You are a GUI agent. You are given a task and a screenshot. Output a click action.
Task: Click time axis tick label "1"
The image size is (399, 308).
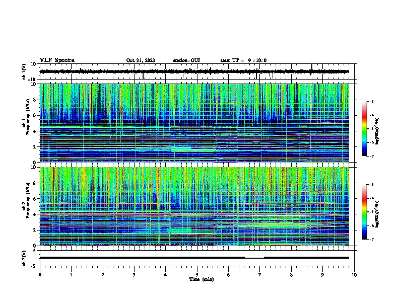click(x=71, y=275)
